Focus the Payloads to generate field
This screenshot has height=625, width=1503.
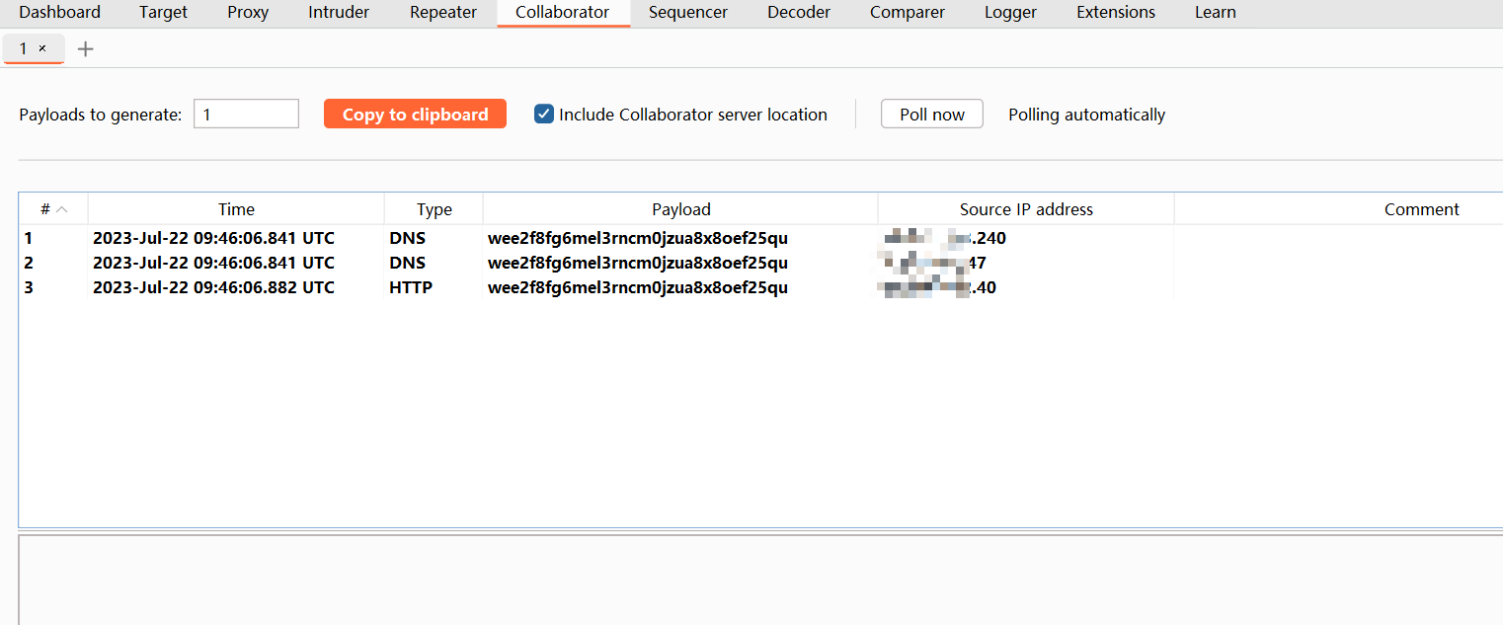pyautogui.click(x=246, y=115)
